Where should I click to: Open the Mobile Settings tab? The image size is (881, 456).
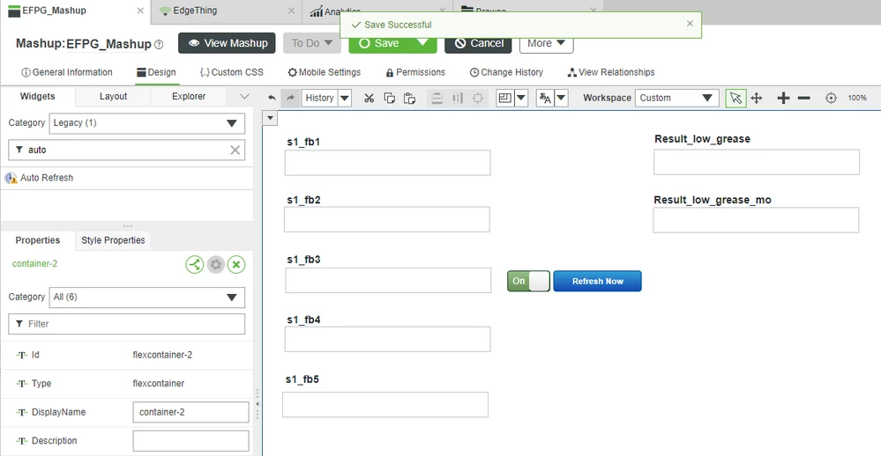(x=325, y=72)
